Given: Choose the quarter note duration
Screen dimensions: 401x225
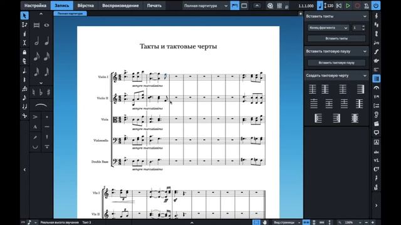Looking at the screenshot, I should [46, 41].
